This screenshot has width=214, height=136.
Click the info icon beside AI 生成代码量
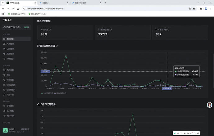(x=111, y=30)
